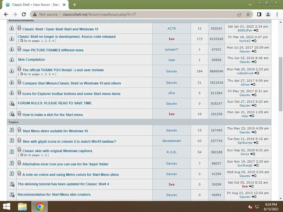Click attachment icon on glyph icons topic
283x212 pixels.
19,140
